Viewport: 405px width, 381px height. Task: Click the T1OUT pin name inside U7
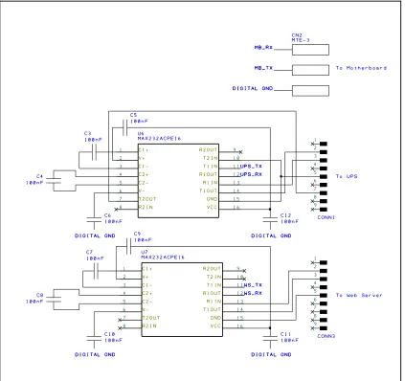(212, 309)
